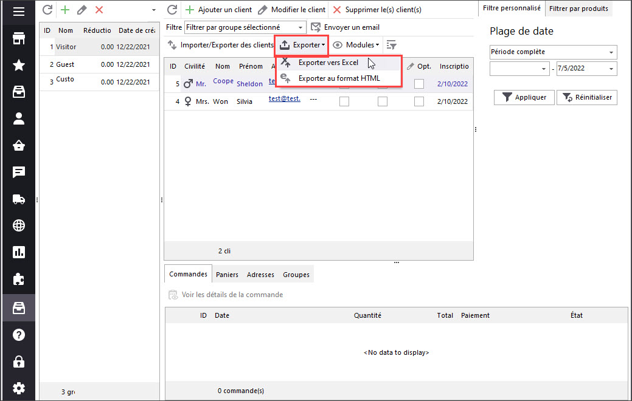Sort orders by Quantité column header
Screen dimensions: 632x401
pos(367,316)
